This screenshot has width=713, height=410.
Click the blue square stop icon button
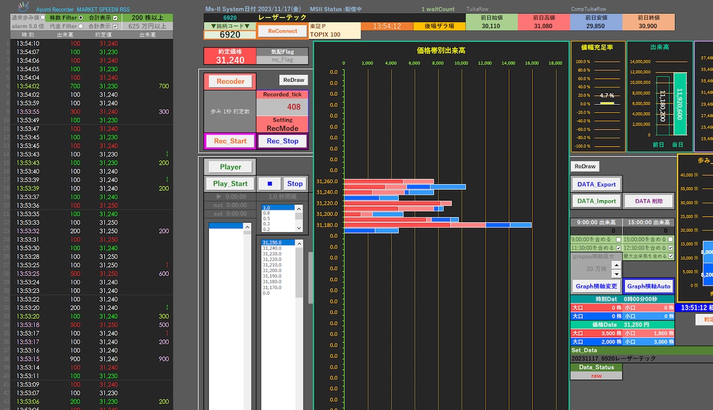pos(269,183)
